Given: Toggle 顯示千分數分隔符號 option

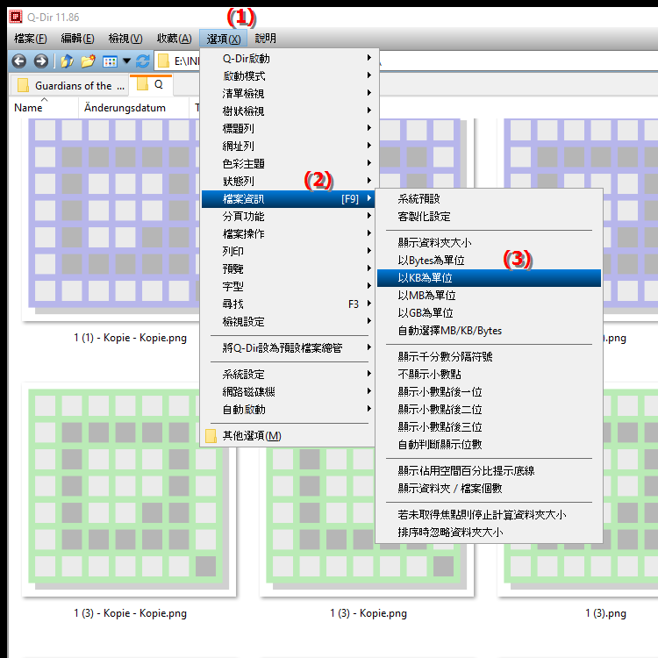Looking at the screenshot, I should pyautogui.click(x=489, y=357).
